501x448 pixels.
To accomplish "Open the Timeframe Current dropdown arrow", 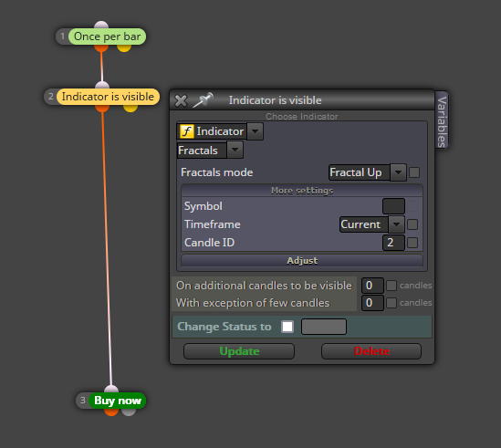I will (396, 224).
